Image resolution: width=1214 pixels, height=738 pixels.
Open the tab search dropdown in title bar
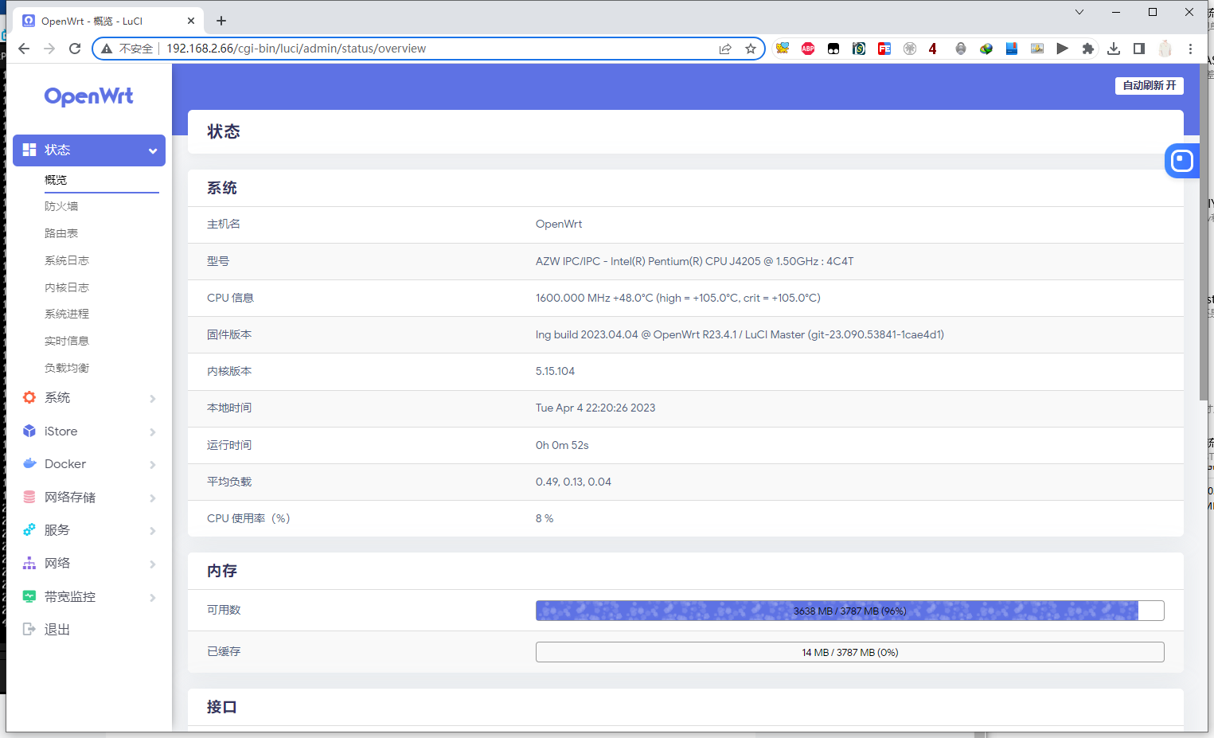(x=1079, y=12)
